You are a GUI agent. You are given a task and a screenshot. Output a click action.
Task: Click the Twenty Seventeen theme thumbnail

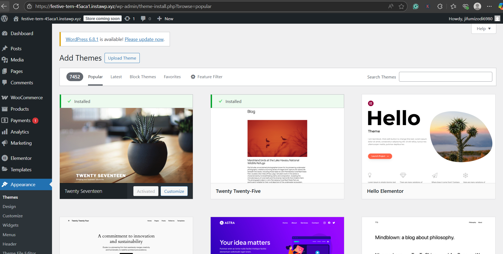click(126, 145)
